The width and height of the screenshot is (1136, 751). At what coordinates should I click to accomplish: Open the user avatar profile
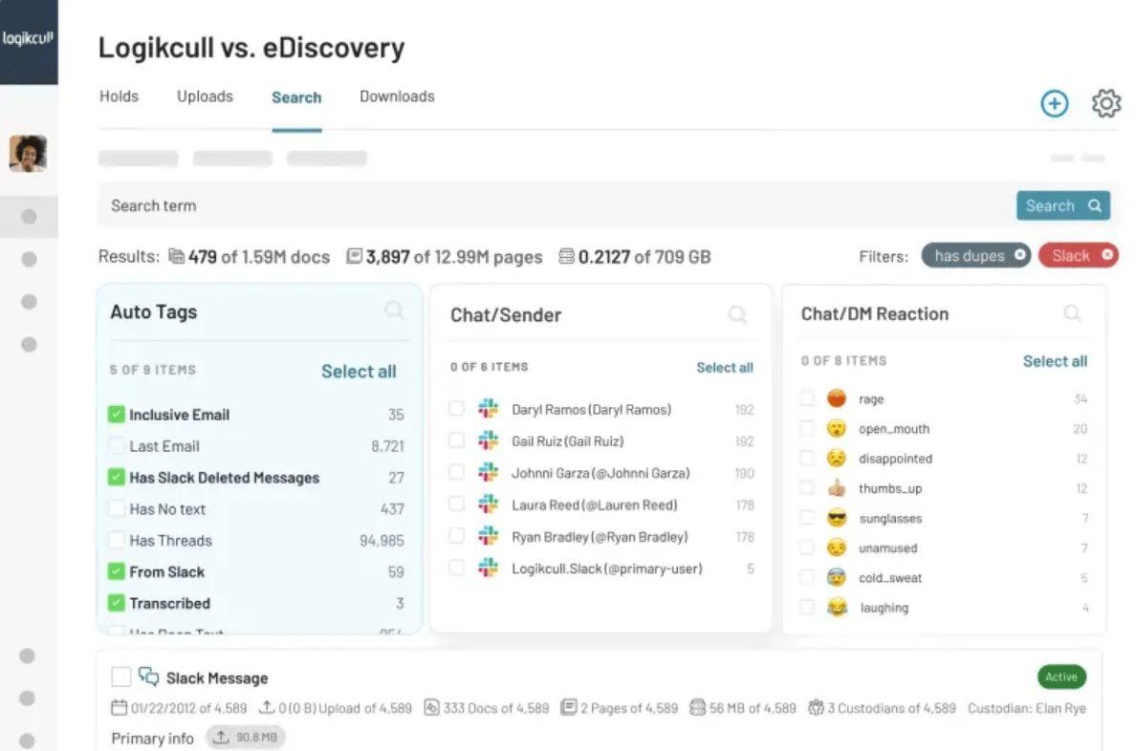click(x=29, y=153)
